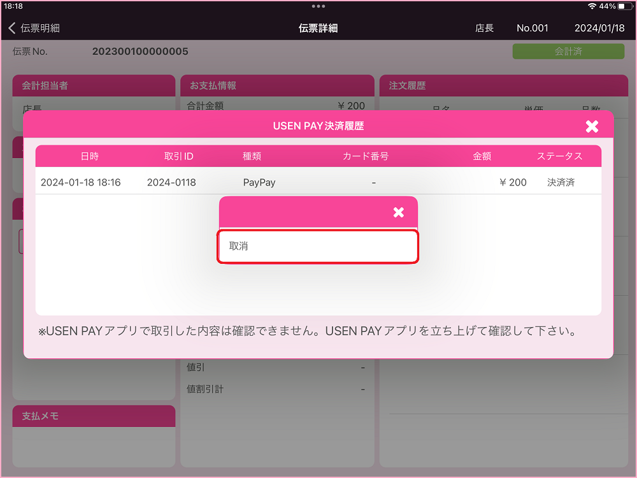Select the PayPay transaction type cell
The width and height of the screenshot is (637, 478).
click(259, 182)
